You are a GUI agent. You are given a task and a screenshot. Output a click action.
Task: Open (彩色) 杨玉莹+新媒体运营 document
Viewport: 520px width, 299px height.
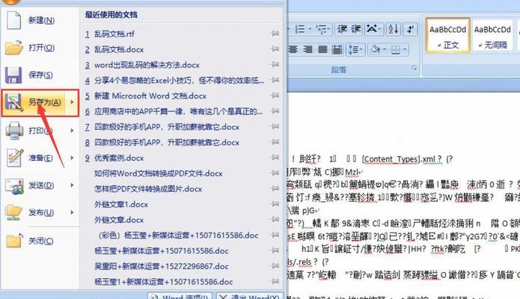click(178, 235)
